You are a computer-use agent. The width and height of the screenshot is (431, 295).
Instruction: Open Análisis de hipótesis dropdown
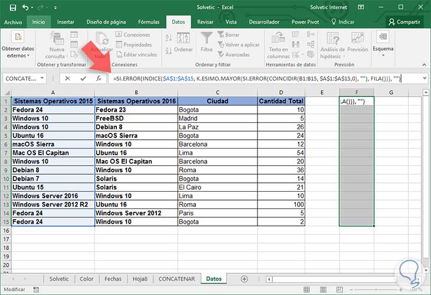[332, 45]
